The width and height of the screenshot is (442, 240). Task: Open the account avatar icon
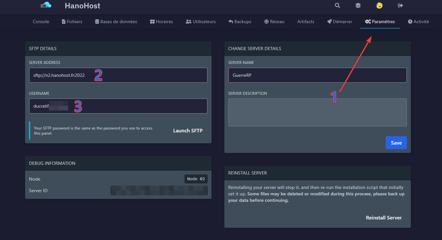(x=379, y=5)
